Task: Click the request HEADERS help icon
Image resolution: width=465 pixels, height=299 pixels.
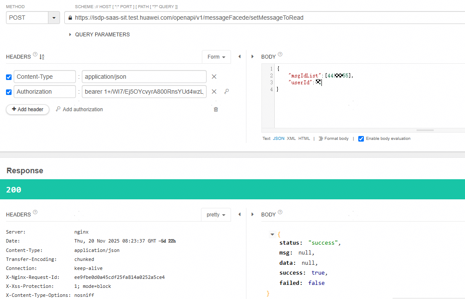Action: point(35,54)
